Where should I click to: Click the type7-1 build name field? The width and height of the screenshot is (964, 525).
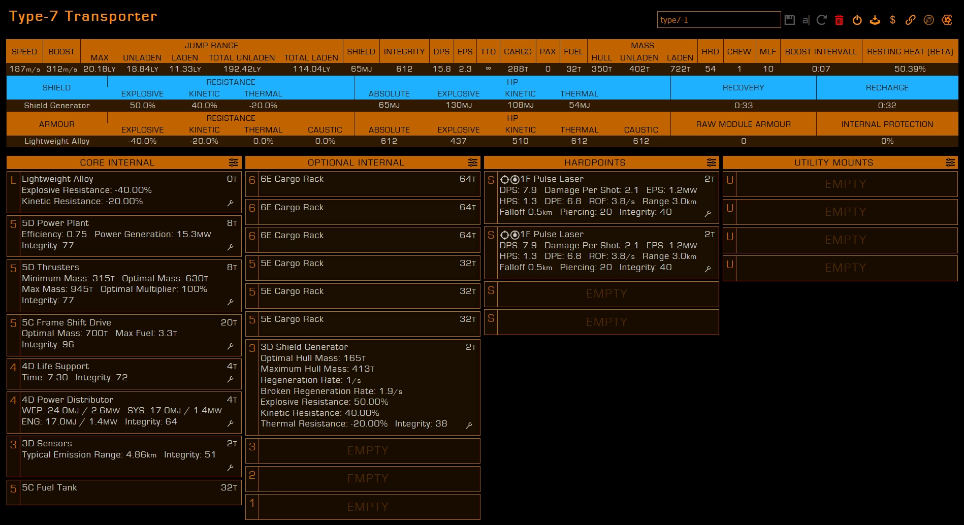pos(718,20)
